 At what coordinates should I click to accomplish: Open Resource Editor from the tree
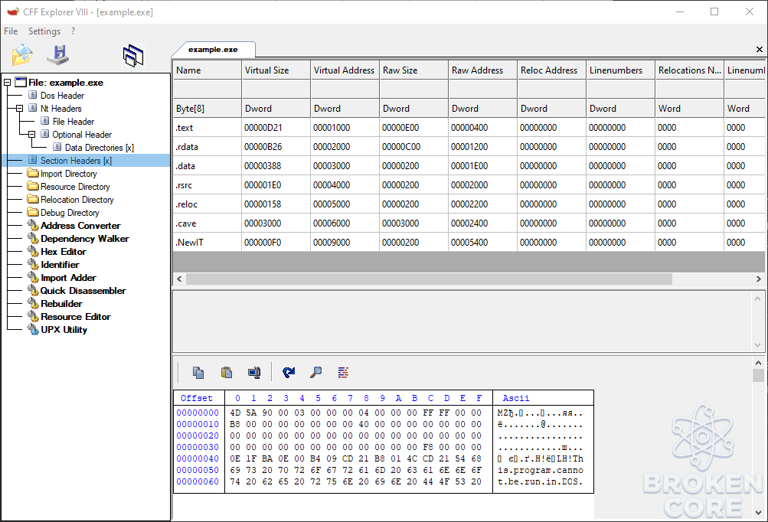point(76,317)
